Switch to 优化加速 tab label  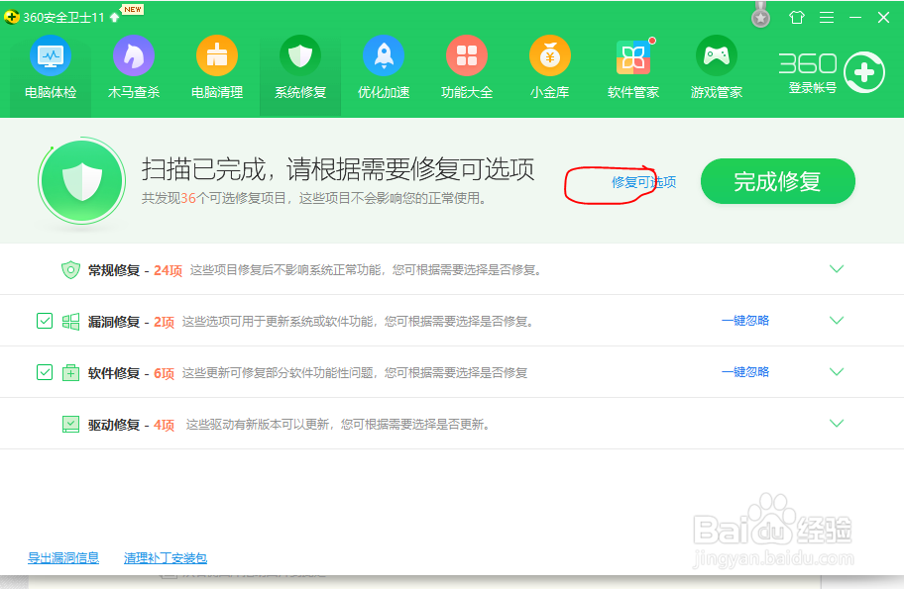point(384,92)
